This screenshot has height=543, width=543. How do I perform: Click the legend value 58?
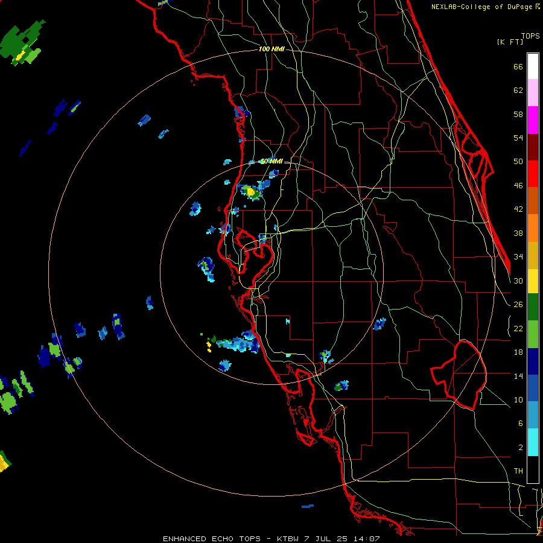tap(518, 114)
